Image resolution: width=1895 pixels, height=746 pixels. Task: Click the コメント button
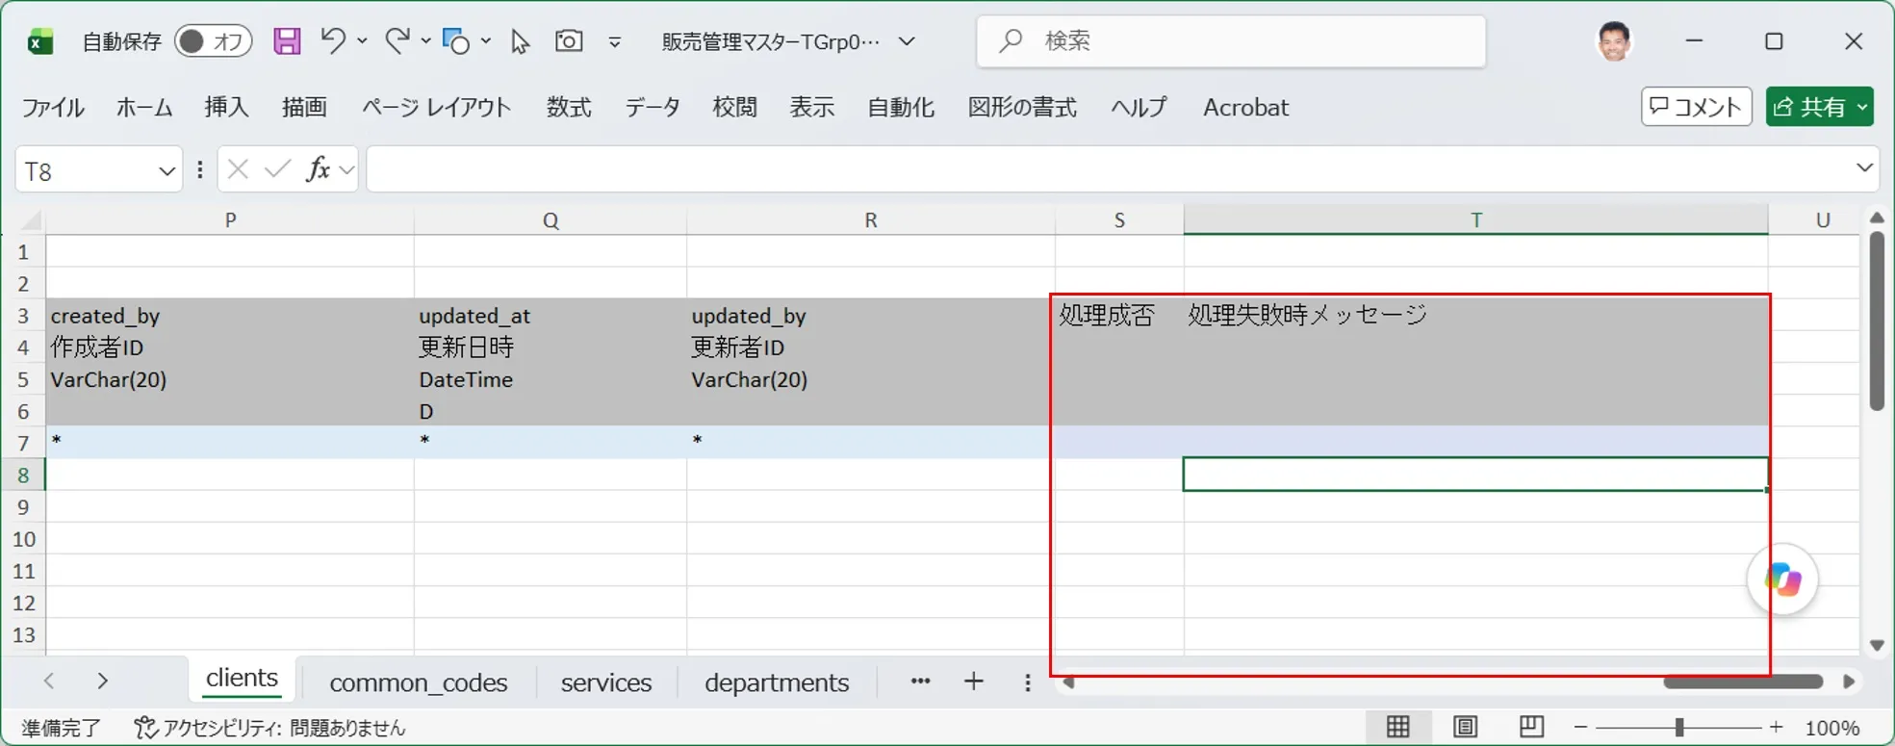tap(1696, 107)
